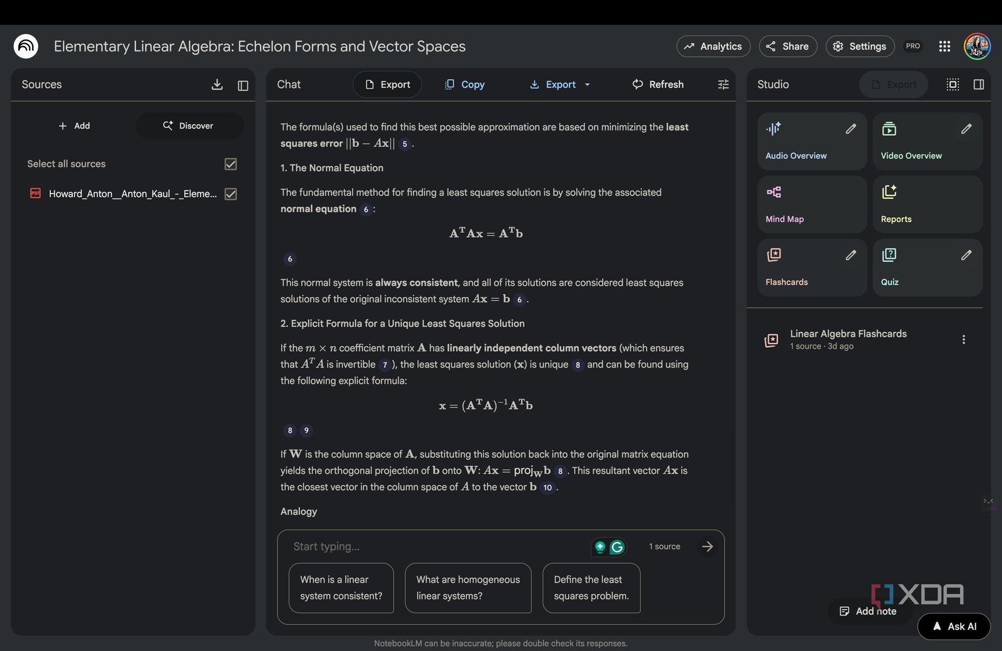
Task: Edit Audio Overview with the pencil icon
Action: click(x=851, y=129)
